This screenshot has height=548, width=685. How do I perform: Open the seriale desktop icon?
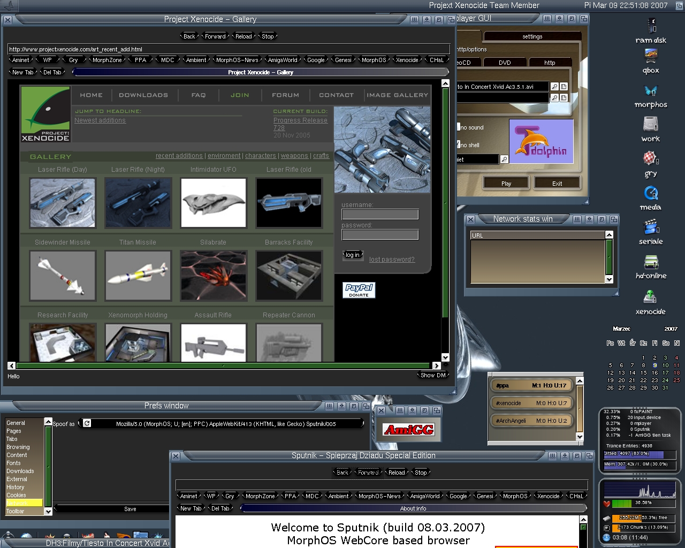tap(651, 233)
